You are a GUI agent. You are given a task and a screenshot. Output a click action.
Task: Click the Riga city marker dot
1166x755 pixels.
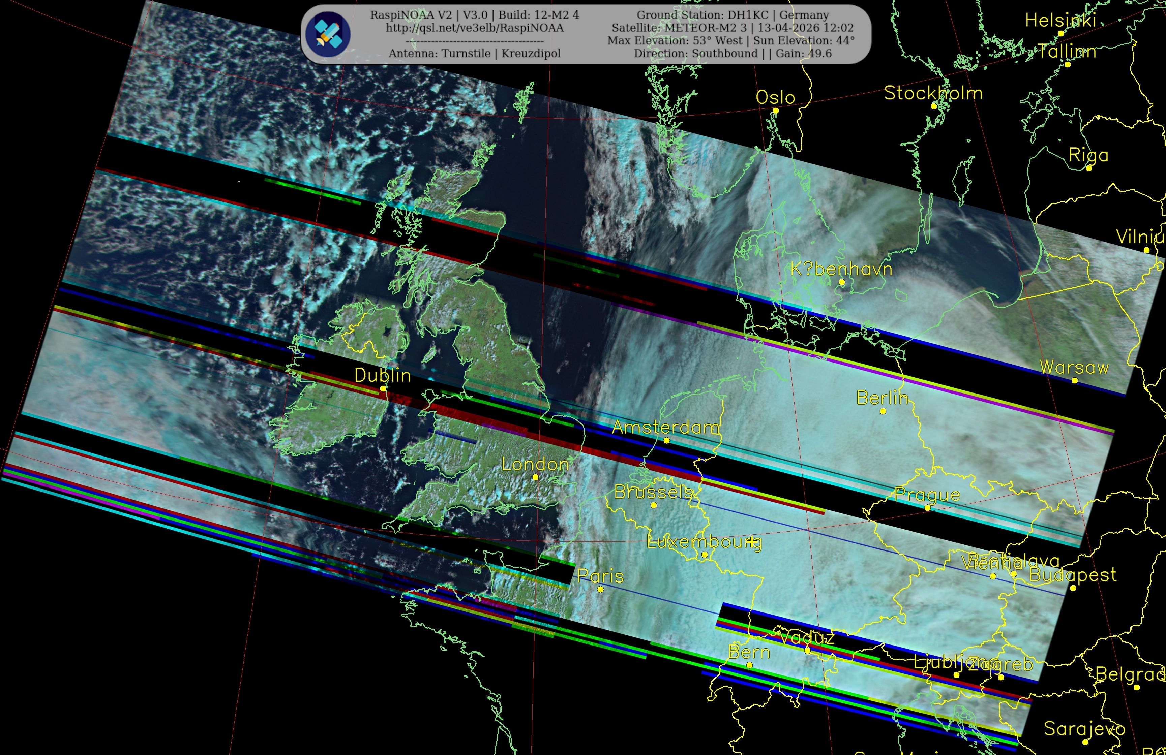tap(1089, 168)
